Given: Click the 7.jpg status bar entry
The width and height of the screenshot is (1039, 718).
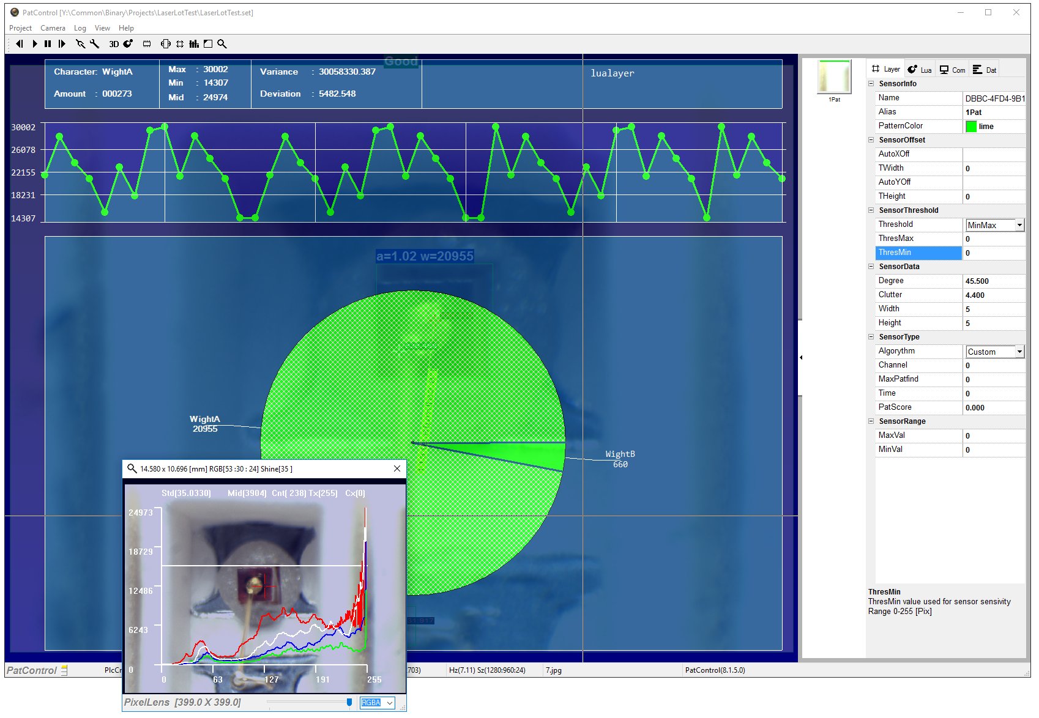Looking at the screenshot, I should coord(553,670).
